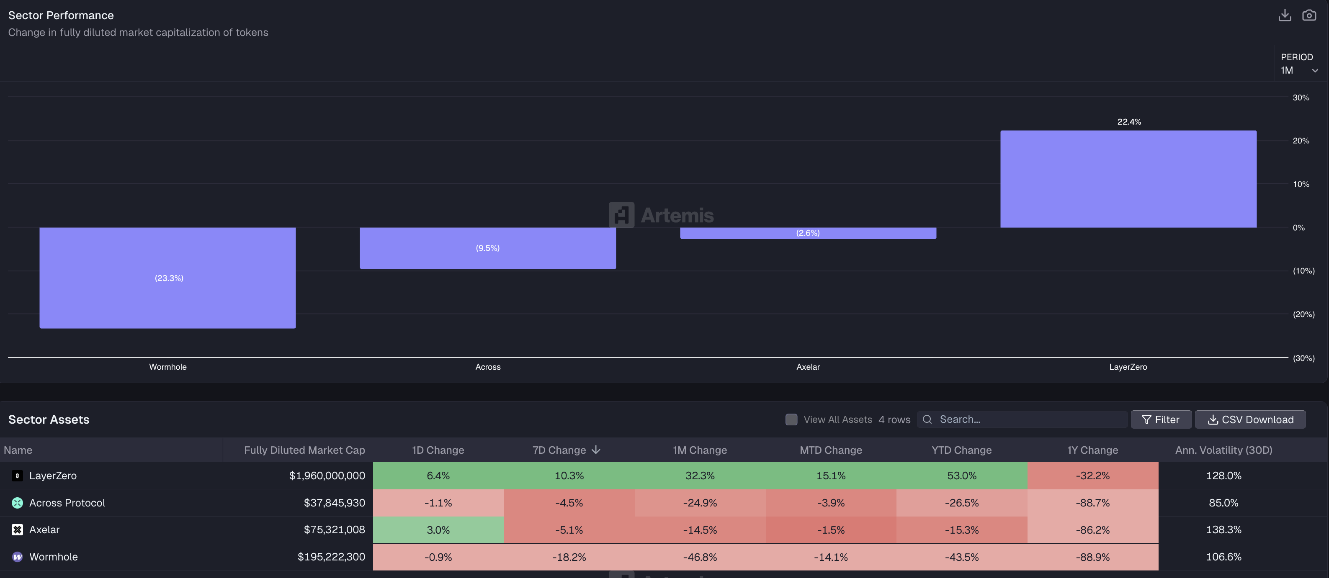Enable the View All Assets checkbox

[x=791, y=419]
